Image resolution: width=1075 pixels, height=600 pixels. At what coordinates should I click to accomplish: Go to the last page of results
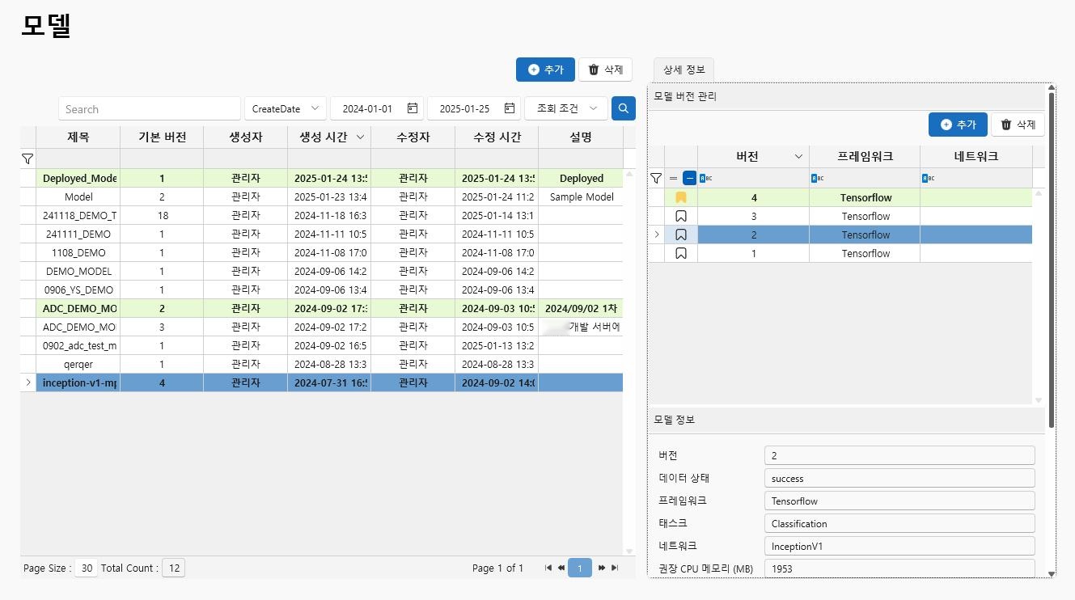[615, 568]
